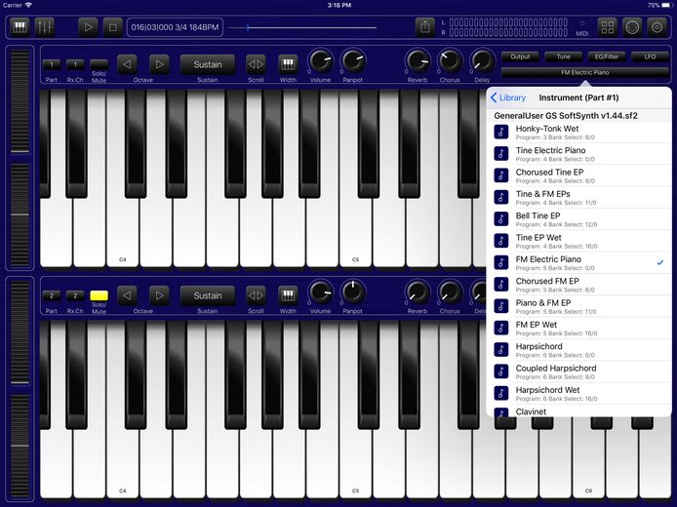Open the Output tab

coord(520,57)
